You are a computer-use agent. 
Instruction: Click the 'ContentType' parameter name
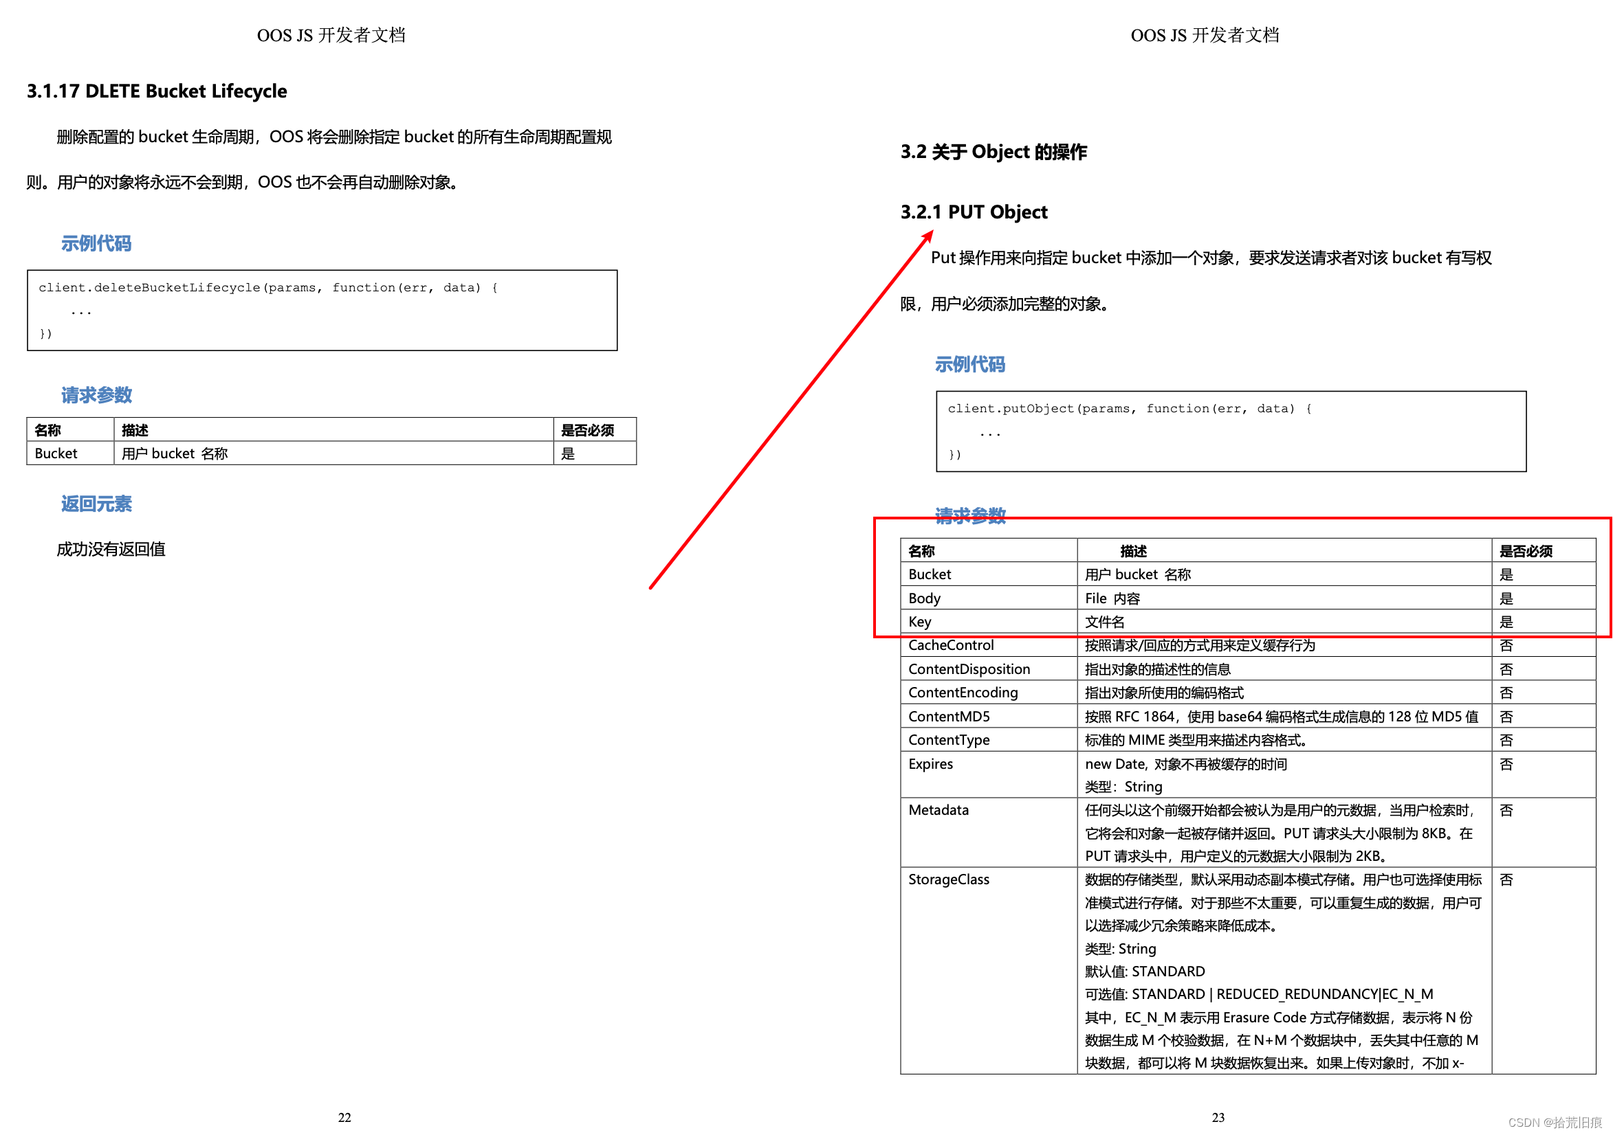(949, 740)
